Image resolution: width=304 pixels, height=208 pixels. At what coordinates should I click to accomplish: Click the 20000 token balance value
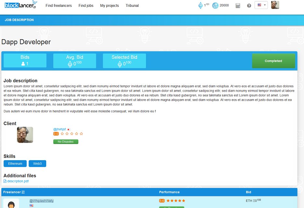pyautogui.click(x=224, y=6)
